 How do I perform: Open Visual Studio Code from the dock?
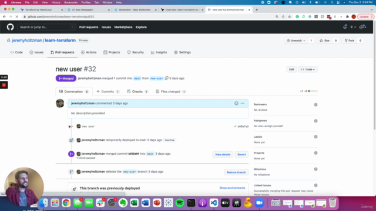tap(214, 203)
